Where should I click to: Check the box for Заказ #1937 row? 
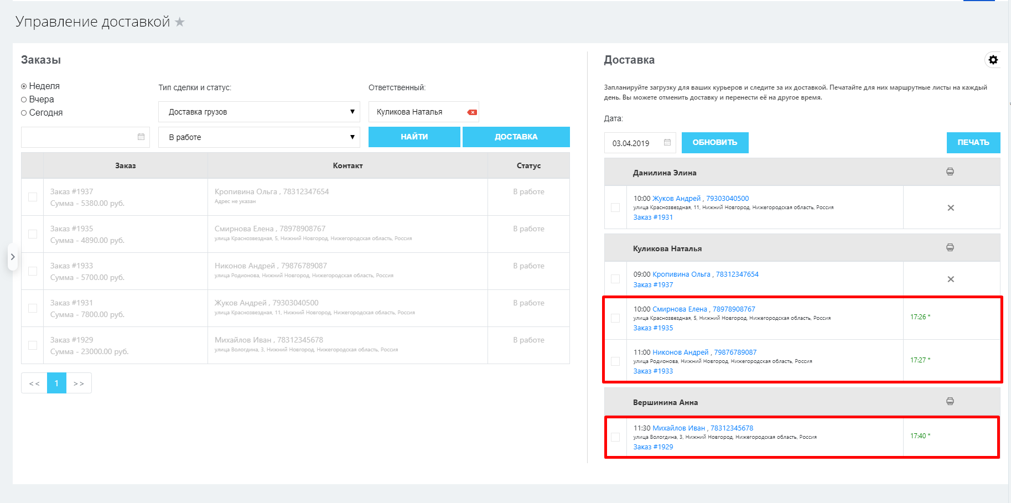click(x=33, y=197)
